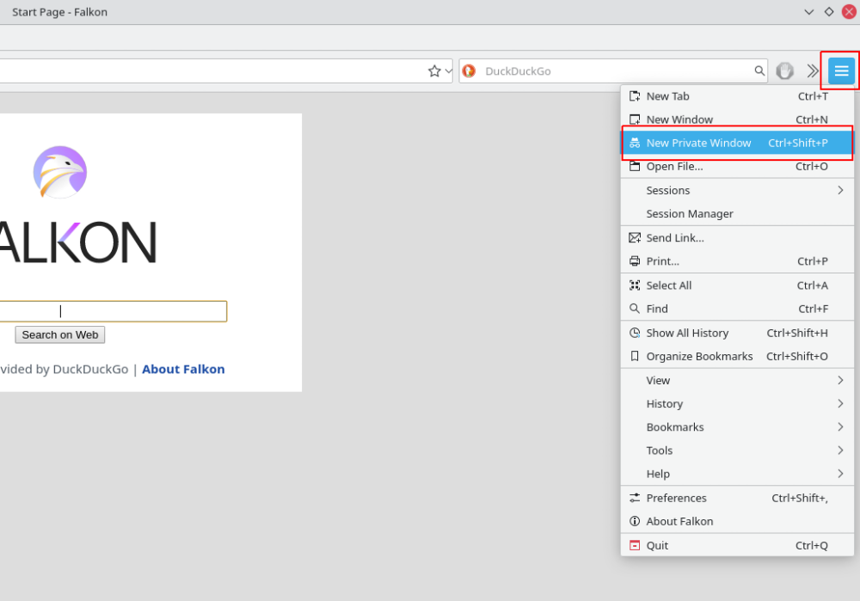The height and width of the screenshot is (601, 860).
Task: Click the New Window icon in menu
Action: click(x=635, y=120)
